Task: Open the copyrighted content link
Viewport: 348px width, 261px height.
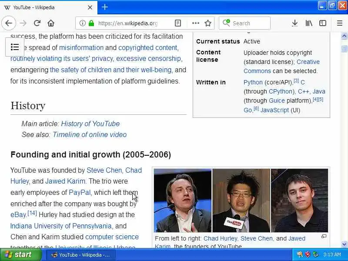Action: (x=148, y=47)
